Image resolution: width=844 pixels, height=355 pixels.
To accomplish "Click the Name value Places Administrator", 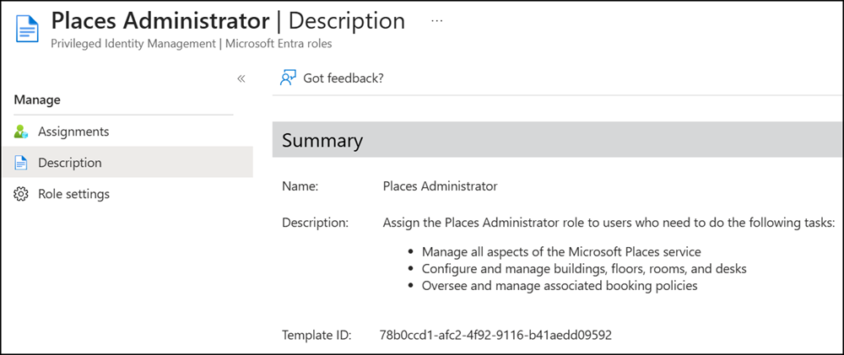I will [440, 186].
